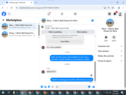126x95 pixels.
Task: Open Chrome three-dot menu
Action: click(x=123, y=8)
